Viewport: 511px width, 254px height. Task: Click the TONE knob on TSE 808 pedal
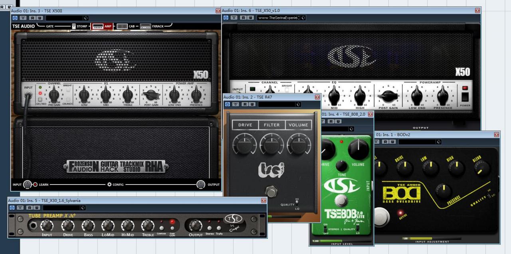(x=341, y=166)
